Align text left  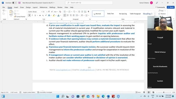coord(65,15)
